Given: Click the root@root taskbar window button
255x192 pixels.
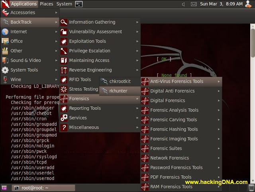Looking at the screenshot, I should coord(43,188).
